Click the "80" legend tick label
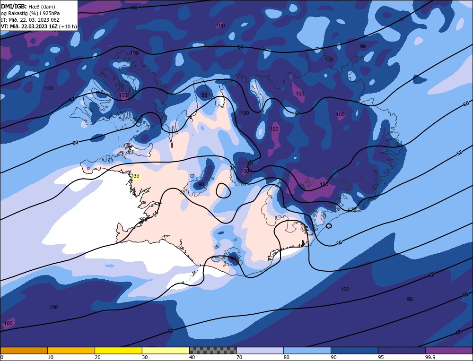This screenshot has height=361, width=473. point(286,357)
